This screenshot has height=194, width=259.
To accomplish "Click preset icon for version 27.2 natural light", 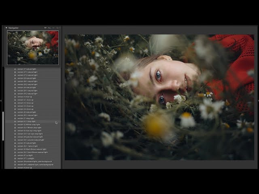I will pos(15,75).
